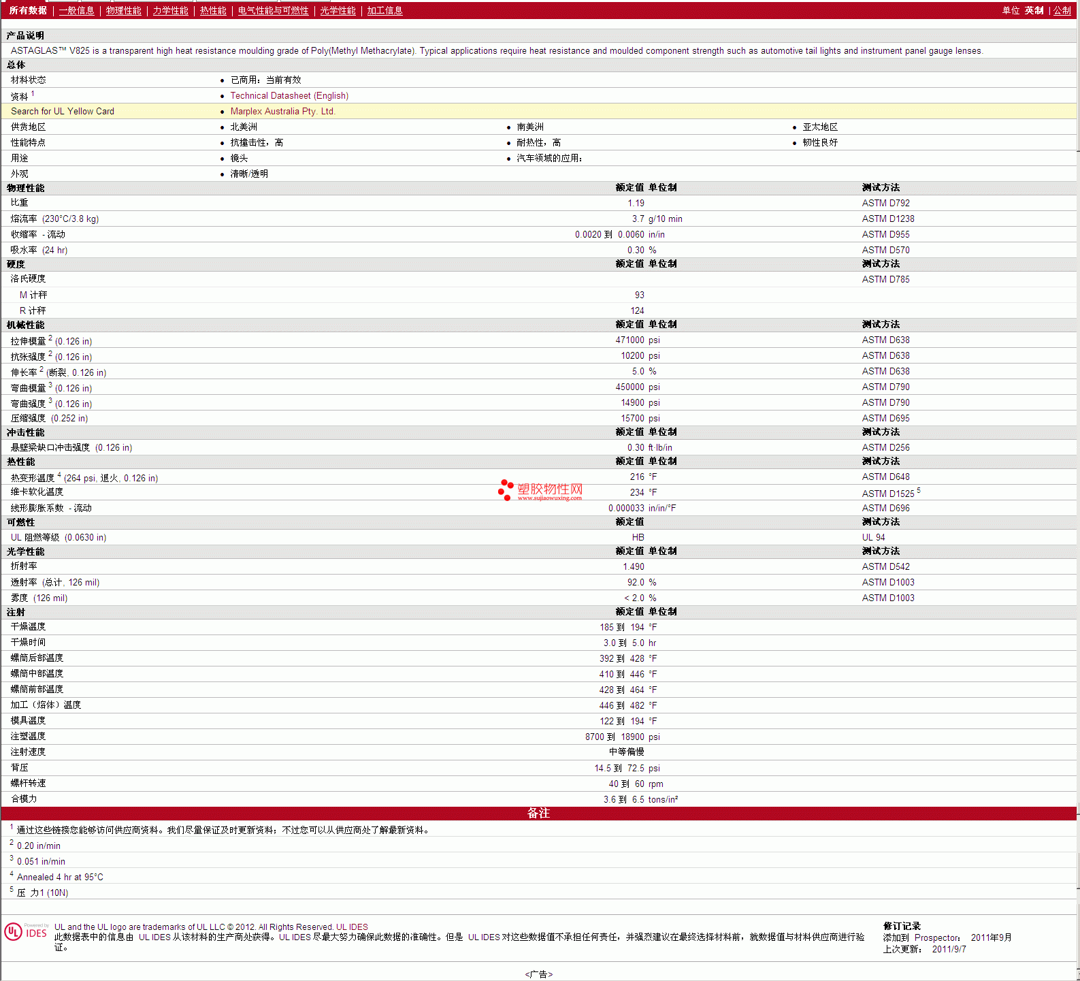Screen dimensions: 1080x981
Task: Select 亚太地区 supply region text
Action: tap(820, 127)
